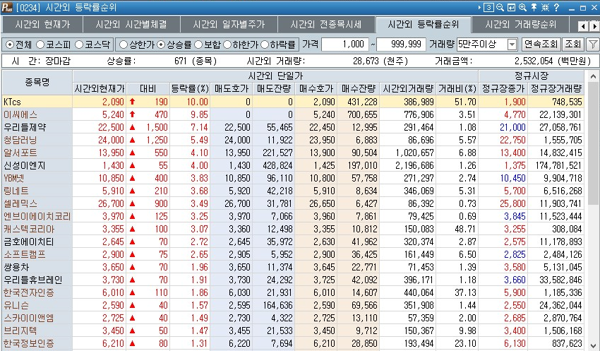The height and width of the screenshot is (351, 600).
Task: Select the 보합 radio button
Action: pyautogui.click(x=198, y=44)
